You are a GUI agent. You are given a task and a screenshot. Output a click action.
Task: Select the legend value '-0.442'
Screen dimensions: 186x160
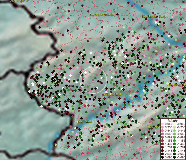coord(181,131)
